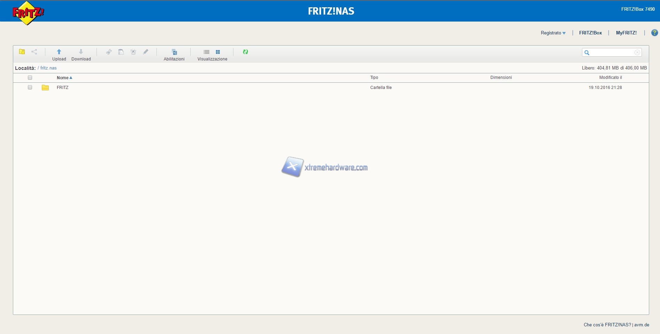Switch to list view layout

[207, 52]
